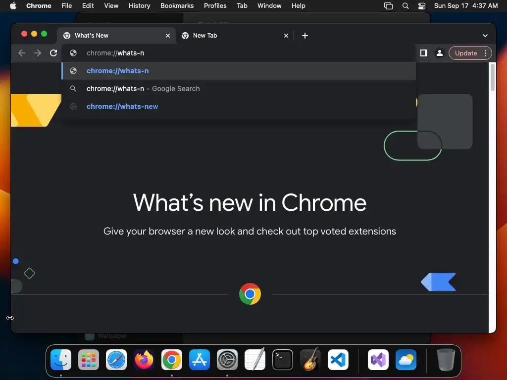Choose chrome://whats-n Google Search suggestion

pyautogui.click(x=239, y=89)
